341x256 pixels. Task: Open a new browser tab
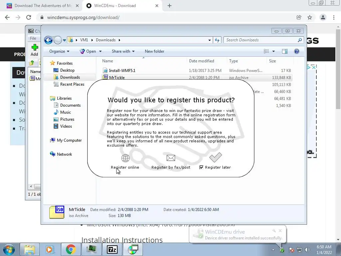[x=170, y=6]
